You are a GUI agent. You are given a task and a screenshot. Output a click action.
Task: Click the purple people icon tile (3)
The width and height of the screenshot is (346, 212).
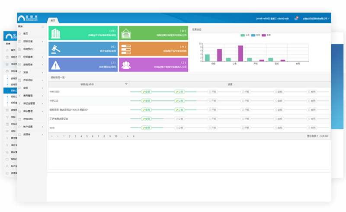[154, 64]
